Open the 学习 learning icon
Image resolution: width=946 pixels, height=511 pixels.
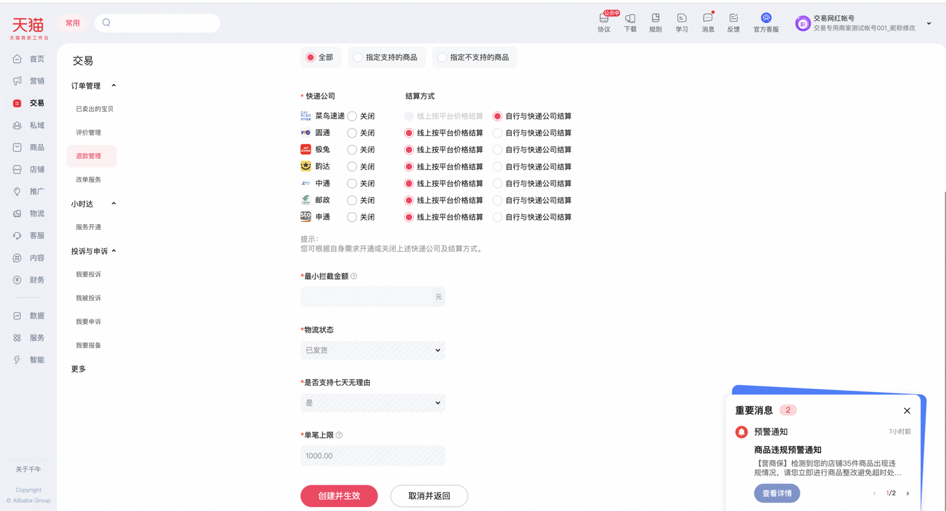point(681,22)
